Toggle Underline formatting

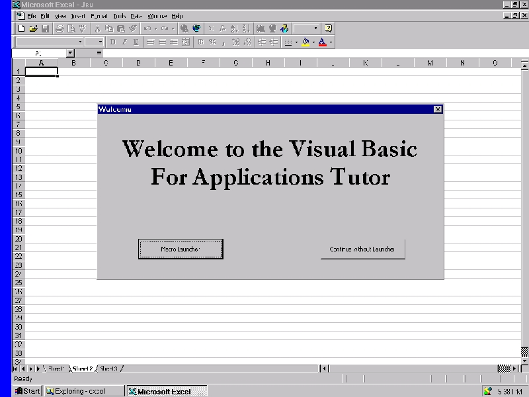tap(136, 42)
